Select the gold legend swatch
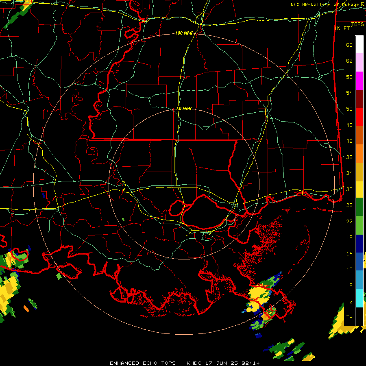 (359, 172)
